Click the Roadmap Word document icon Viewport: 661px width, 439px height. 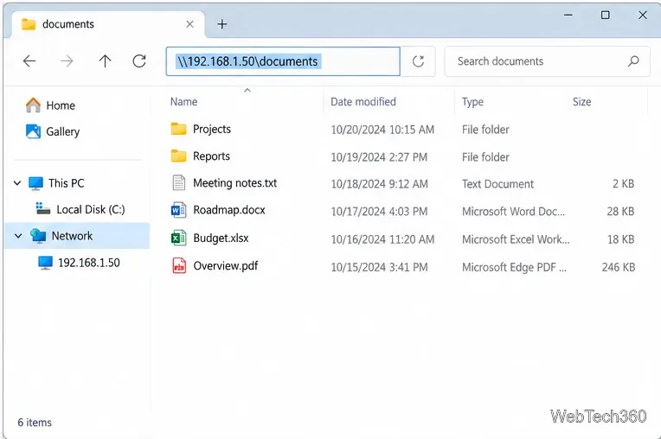[x=179, y=210]
